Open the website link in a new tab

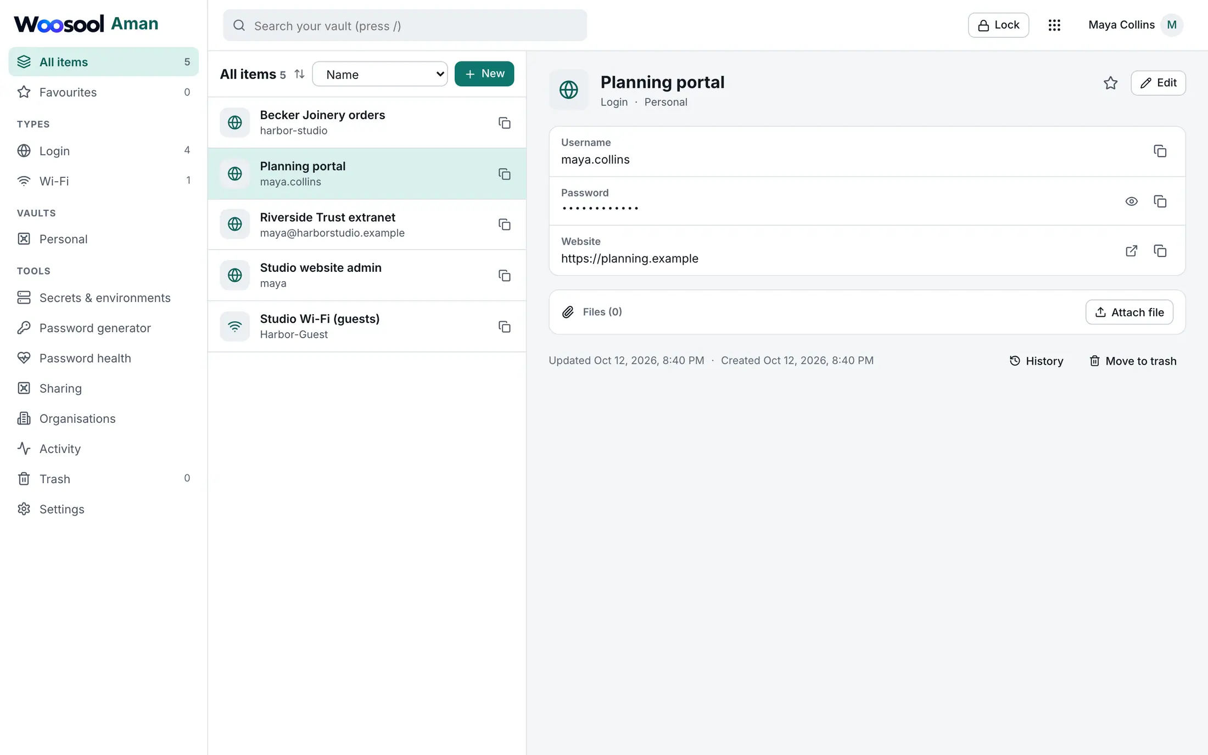point(1131,251)
